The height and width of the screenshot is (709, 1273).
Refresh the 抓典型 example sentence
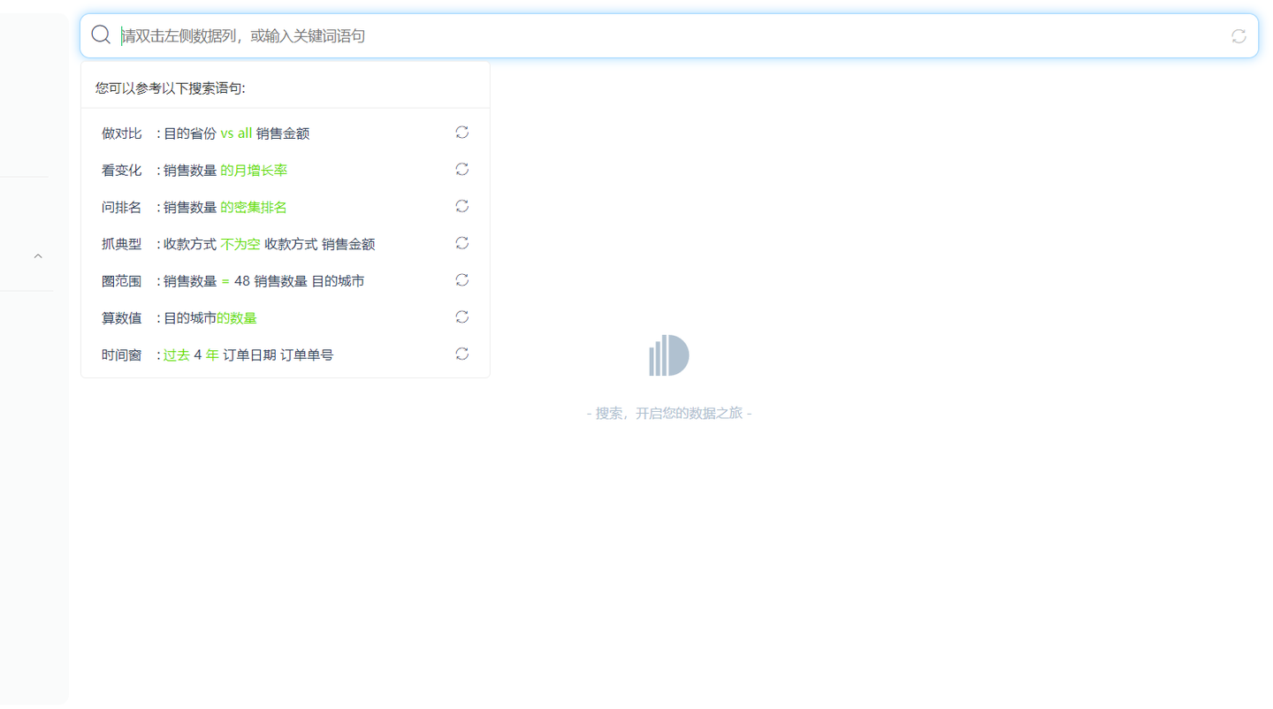[x=461, y=243]
